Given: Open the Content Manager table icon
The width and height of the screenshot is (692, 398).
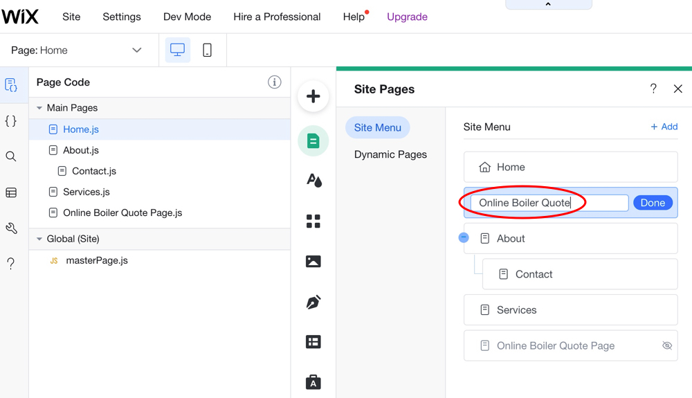Looking at the screenshot, I should pos(313,341).
